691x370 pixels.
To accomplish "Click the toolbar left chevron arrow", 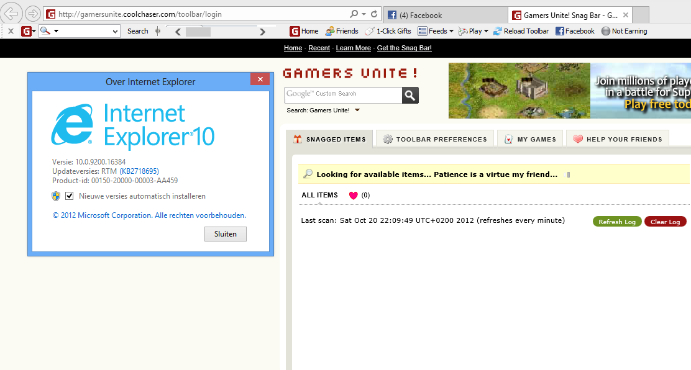I will click(x=178, y=32).
